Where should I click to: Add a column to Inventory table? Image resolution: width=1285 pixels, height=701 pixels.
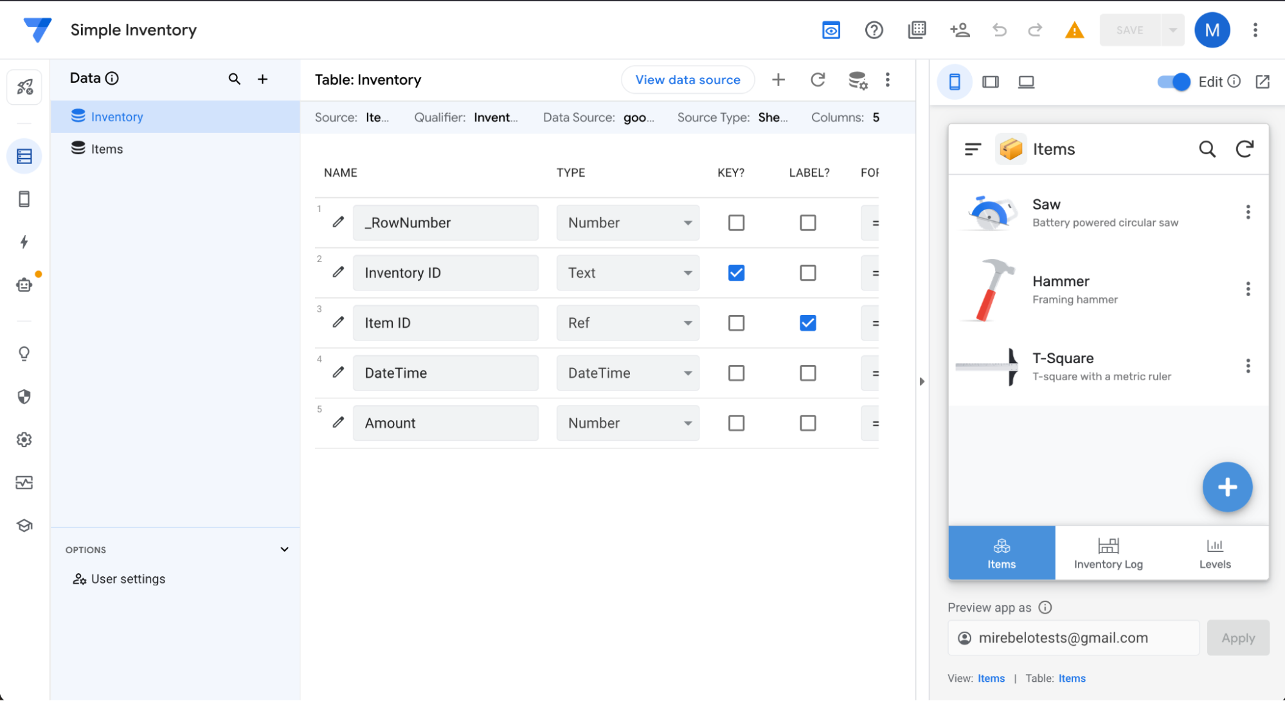[778, 80]
